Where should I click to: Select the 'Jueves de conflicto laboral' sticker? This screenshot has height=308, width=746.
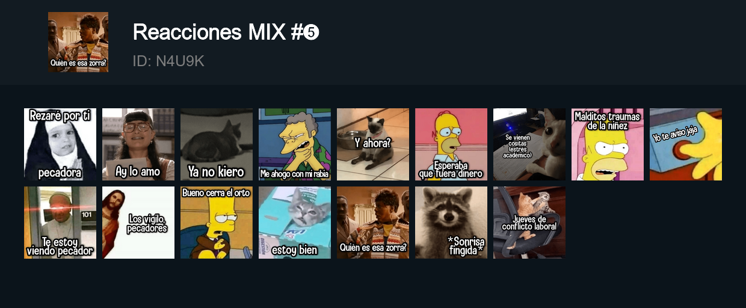(529, 223)
